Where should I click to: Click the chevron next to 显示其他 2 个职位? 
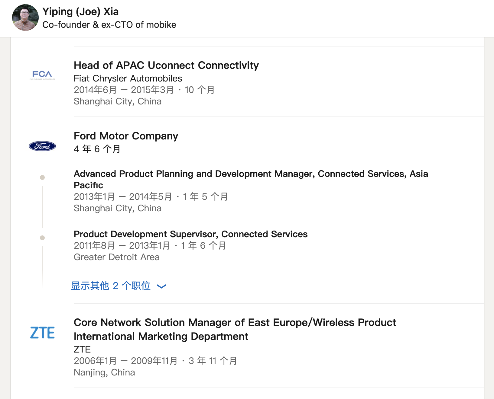pyautogui.click(x=162, y=286)
